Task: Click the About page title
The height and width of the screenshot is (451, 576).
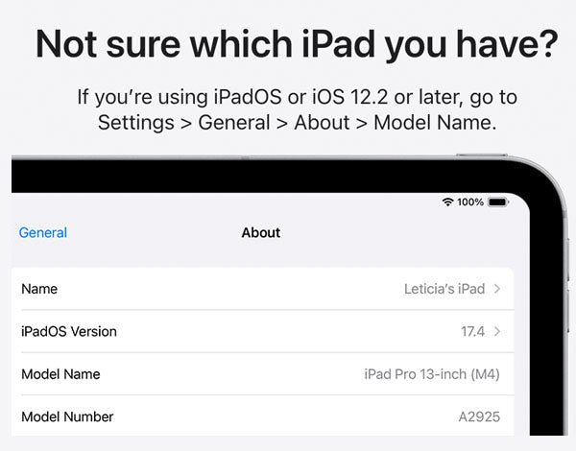Action: [x=261, y=232]
